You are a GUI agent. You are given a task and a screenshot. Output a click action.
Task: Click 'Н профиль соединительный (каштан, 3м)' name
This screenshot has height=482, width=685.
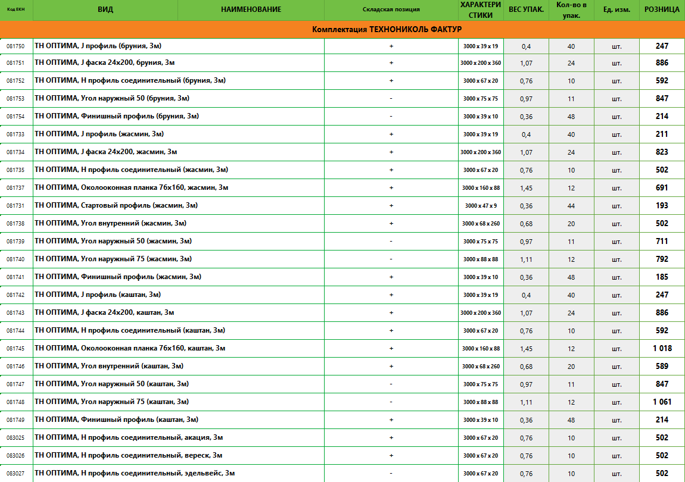(x=153, y=330)
